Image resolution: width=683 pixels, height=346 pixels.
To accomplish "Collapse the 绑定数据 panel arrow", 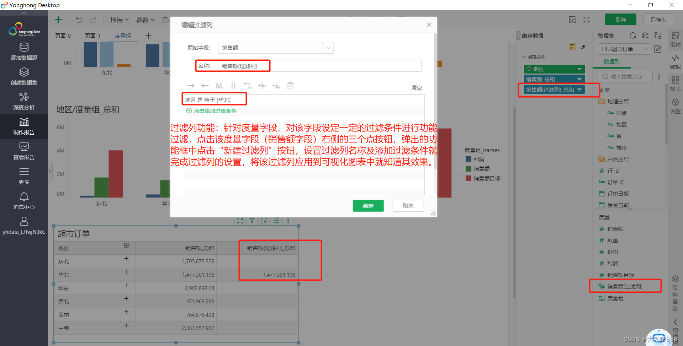I will (x=518, y=36).
